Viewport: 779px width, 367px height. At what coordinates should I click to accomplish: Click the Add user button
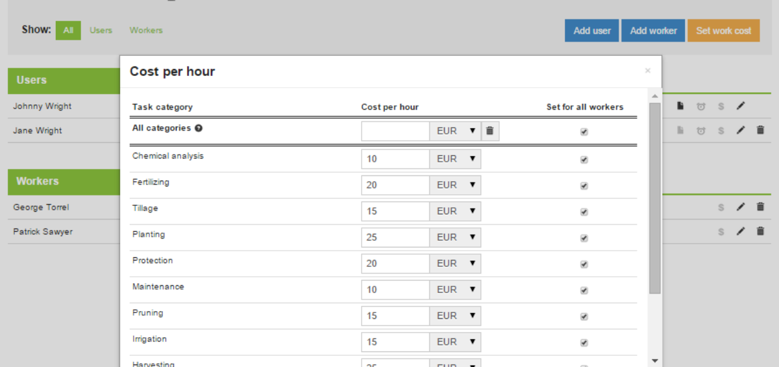click(592, 31)
